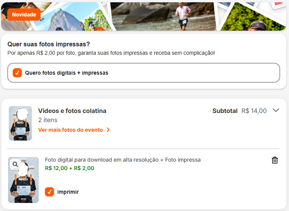Screen dimensions: 289x211
Task: Click the 2 itens count text
Action: (x=48, y=120)
